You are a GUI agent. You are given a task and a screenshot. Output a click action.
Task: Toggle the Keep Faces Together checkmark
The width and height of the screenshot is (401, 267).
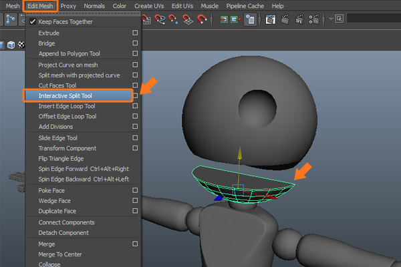tap(32, 21)
